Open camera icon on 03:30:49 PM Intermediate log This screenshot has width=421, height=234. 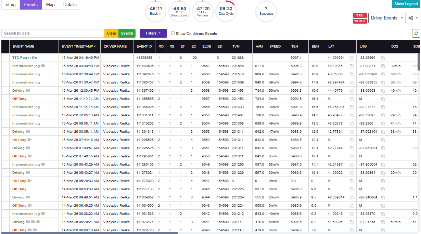tap(43, 66)
